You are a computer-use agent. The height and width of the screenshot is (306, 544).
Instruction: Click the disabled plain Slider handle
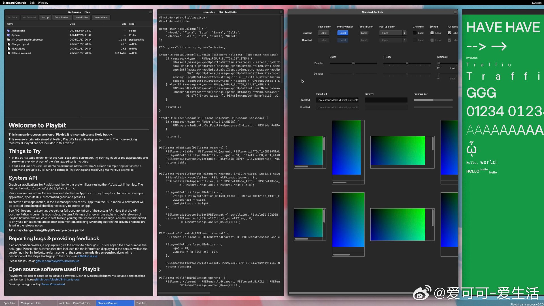point(353,74)
